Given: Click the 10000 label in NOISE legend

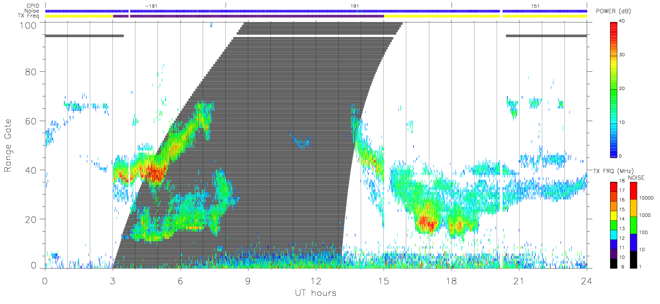Looking at the screenshot, I should (647, 198).
